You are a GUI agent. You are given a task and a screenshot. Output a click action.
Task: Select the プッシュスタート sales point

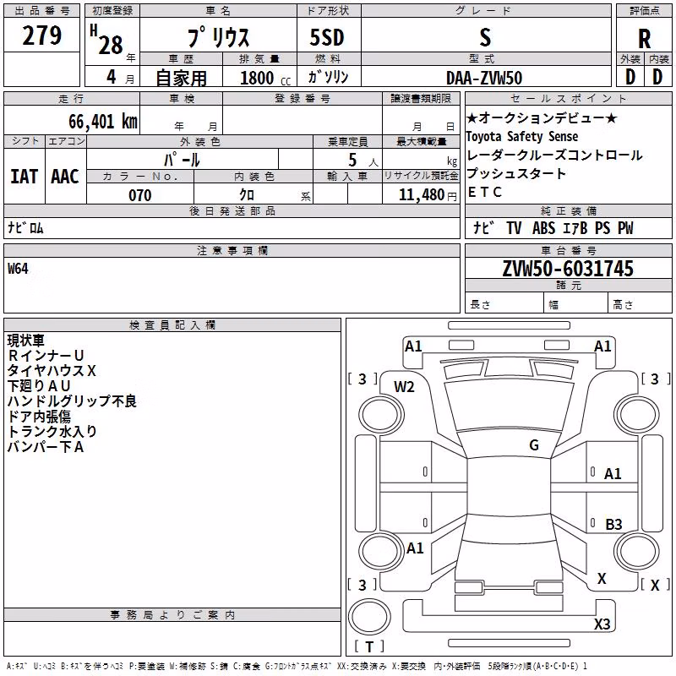pyautogui.click(x=516, y=173)
